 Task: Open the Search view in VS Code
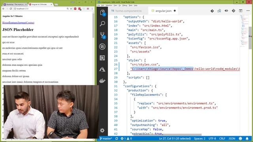(x=102, y=24)
